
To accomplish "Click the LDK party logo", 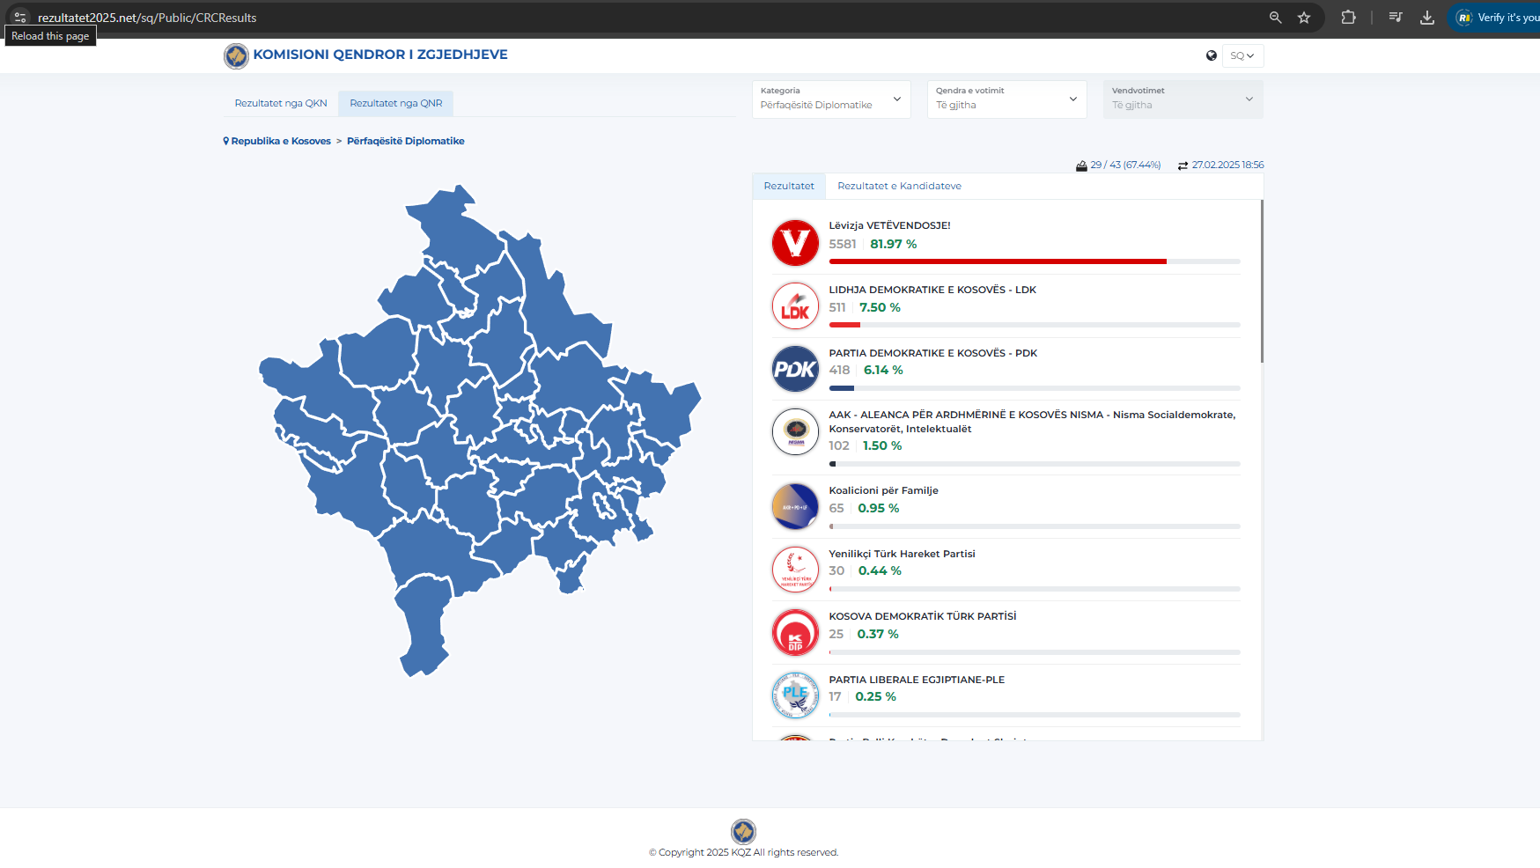I will click(795, 305).
